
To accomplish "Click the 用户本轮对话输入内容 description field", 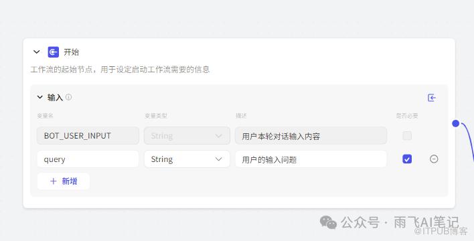I will coord(311,136).
